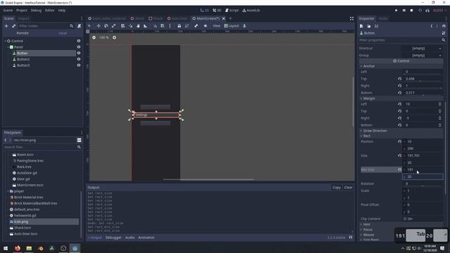
Task: Save the current resource in the Inspector
Action: tap(376, 26)
